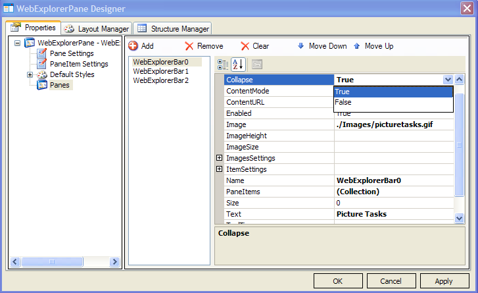Open the Collapse value dropdown arrow
This screenshot has width=478, height=293.
(x=448, y=80)
